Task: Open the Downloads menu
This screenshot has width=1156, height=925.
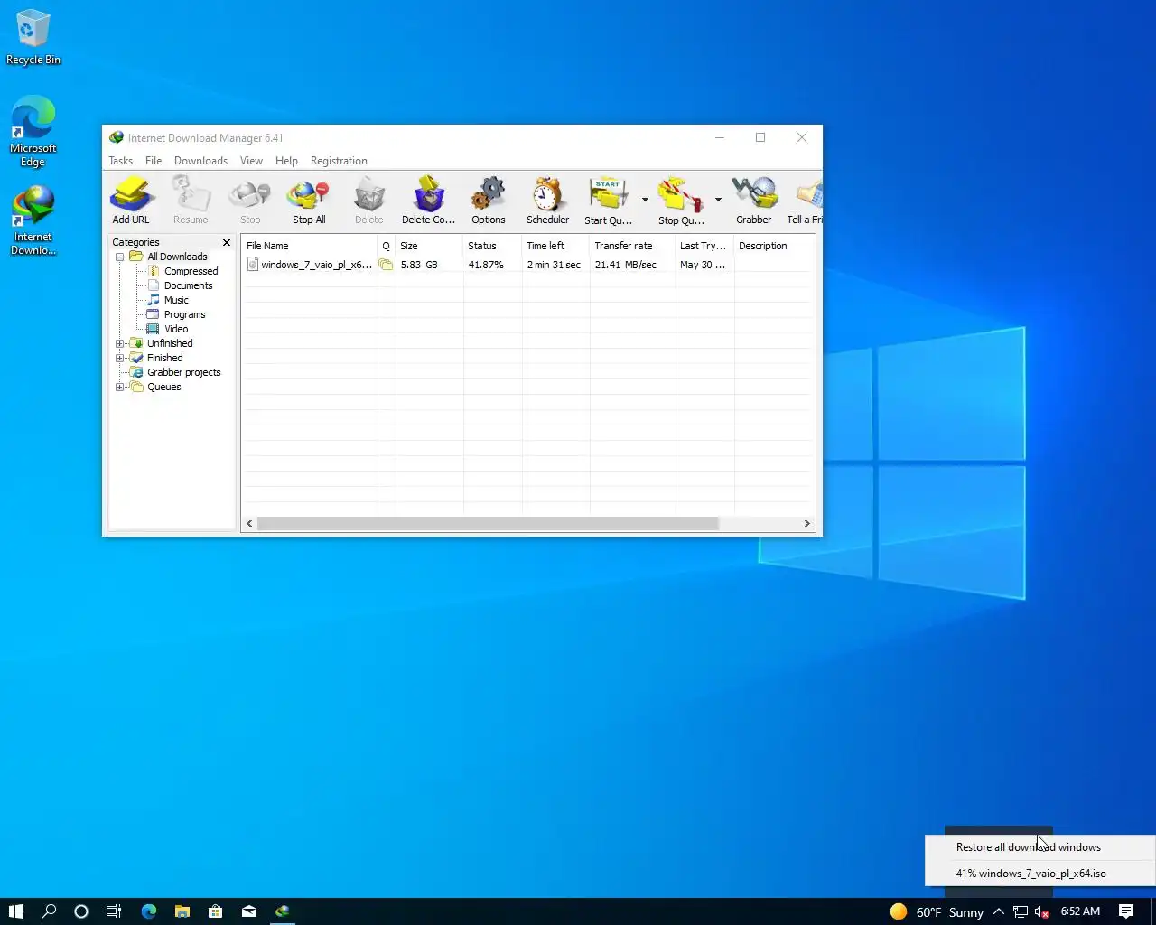Action: tap(200, 161)
